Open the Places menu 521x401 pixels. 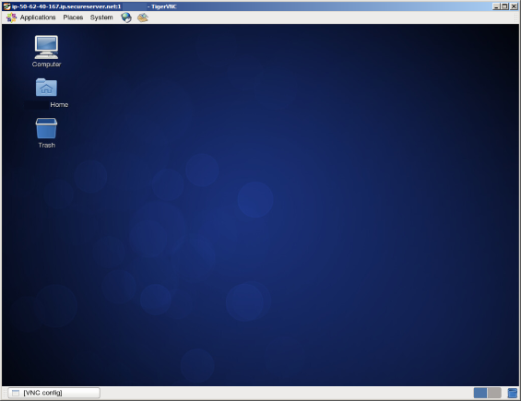pos(73,18)
